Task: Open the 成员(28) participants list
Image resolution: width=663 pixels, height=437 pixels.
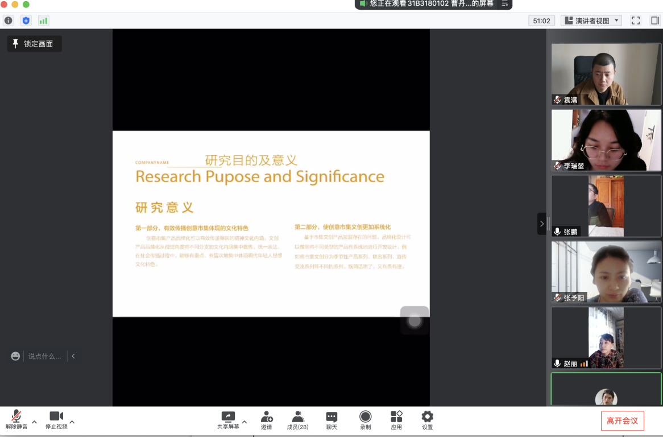Action: tap(297, 420)
